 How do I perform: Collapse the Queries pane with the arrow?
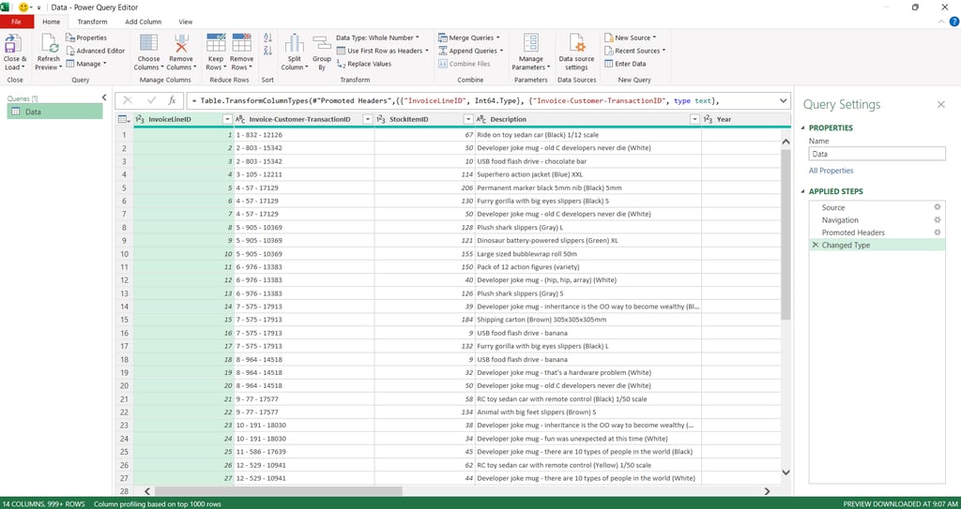[103, 97]
